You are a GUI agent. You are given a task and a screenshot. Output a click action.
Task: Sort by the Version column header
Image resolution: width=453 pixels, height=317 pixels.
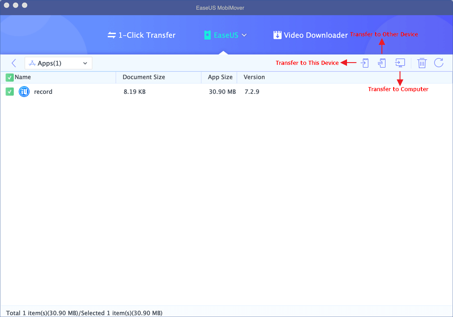[254, 77]
